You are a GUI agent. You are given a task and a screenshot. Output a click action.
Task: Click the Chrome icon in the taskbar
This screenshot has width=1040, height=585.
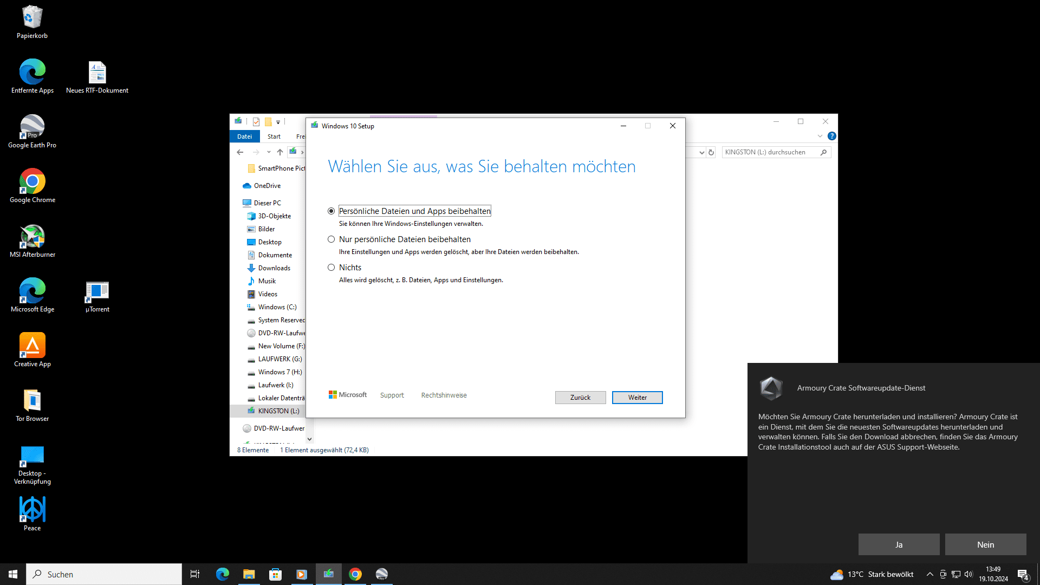coord(355,574)
